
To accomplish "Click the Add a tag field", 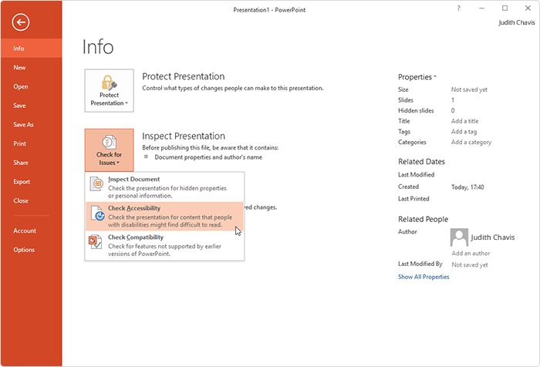I will (464, 132).
